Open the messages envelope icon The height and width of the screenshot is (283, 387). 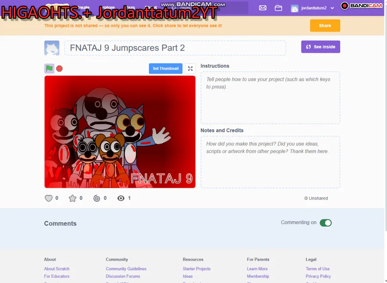pos(263,8)
